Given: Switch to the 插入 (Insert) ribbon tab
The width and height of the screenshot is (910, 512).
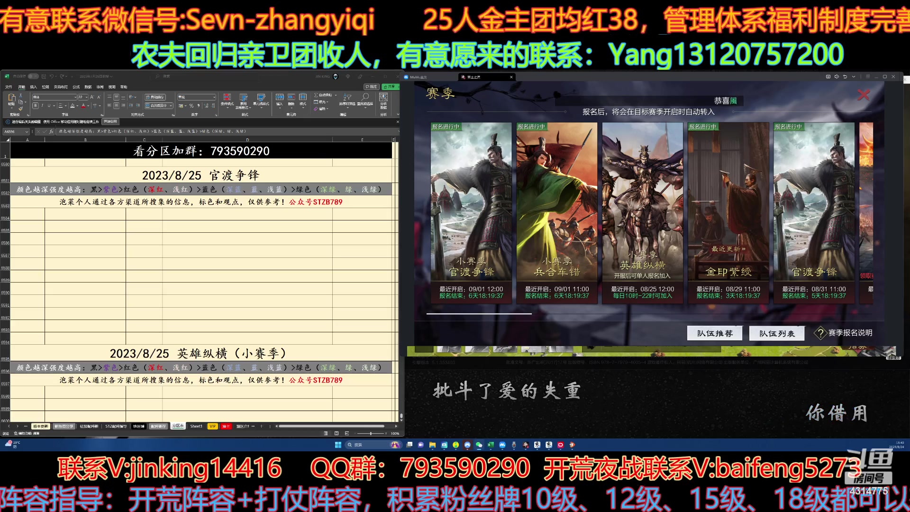Looking at the screenshot, I should 33,87.
